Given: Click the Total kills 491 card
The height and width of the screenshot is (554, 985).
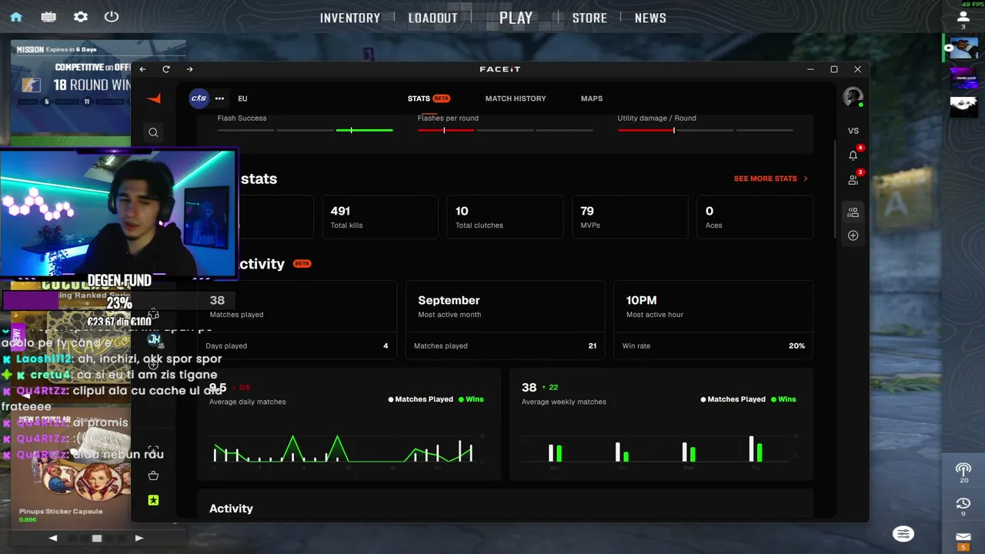Looking at the screenshot, I should tap(380, 217).
